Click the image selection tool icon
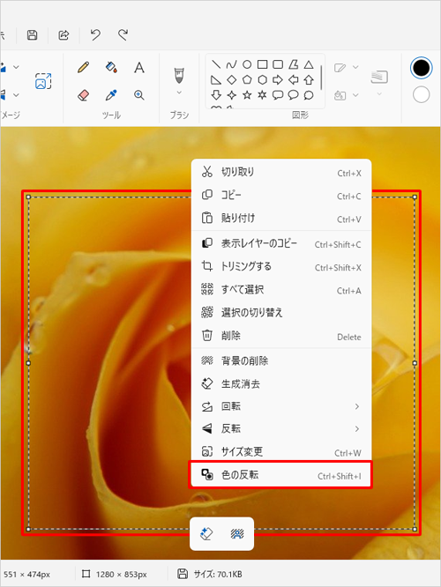The width and height of the screenshot is (441, 587). pos(43,81)
